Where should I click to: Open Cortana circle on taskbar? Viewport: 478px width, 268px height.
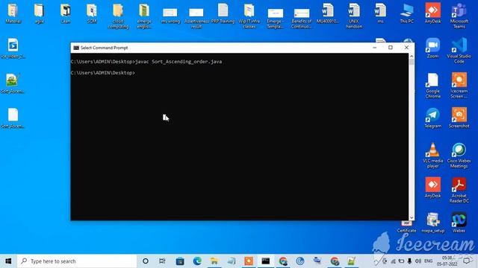click(x=146, y=261)
